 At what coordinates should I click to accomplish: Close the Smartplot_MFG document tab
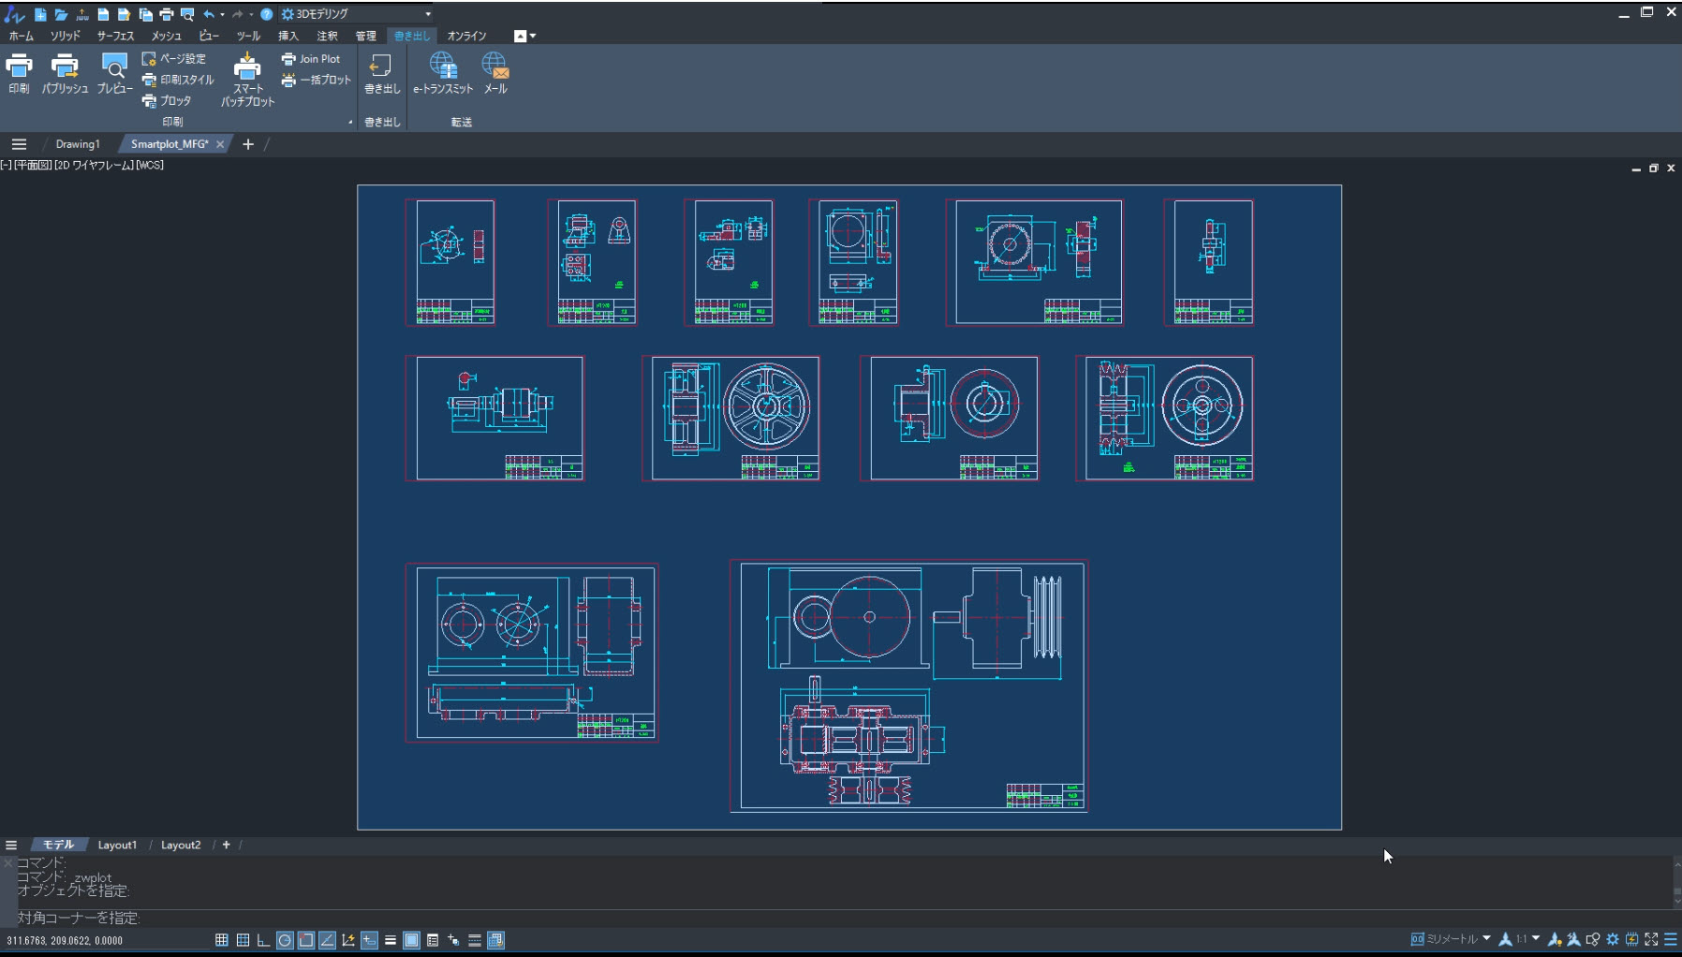pyautogui.click(x=220, y=144)
